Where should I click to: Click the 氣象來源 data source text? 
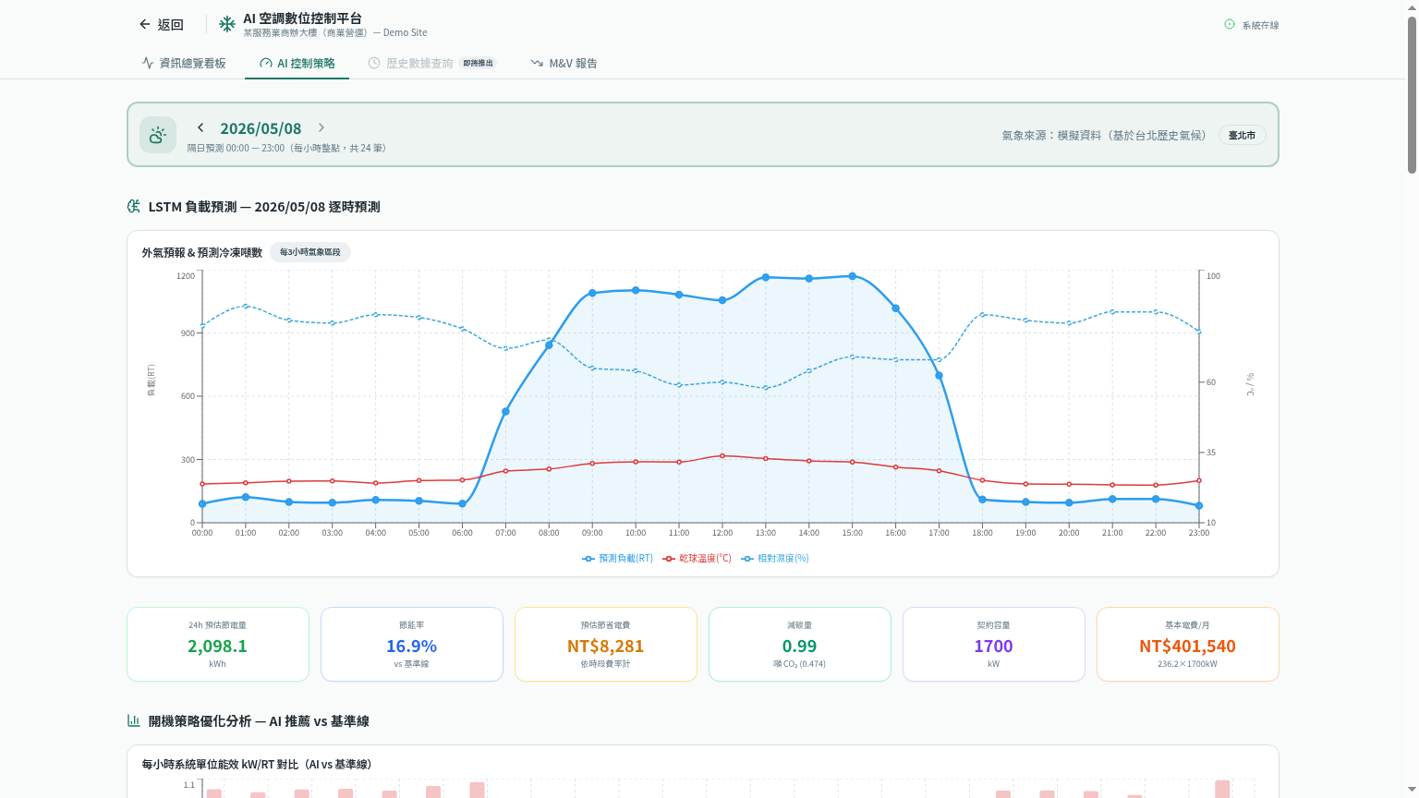click(x=1104, y=135)
